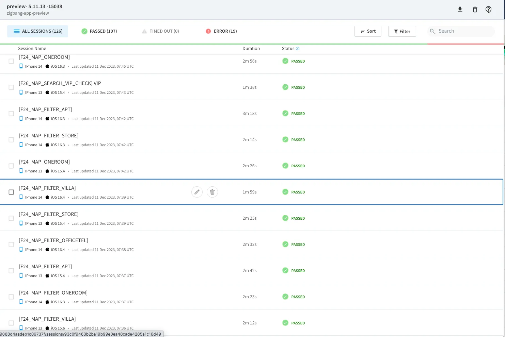This screenshot has width=505, height=337.
Task: Switch to the Error (19) tab
Action: [x=221, y=31]
